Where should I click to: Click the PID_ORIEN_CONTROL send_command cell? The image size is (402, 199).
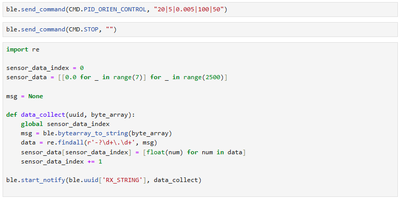click(x=200, y=10)
